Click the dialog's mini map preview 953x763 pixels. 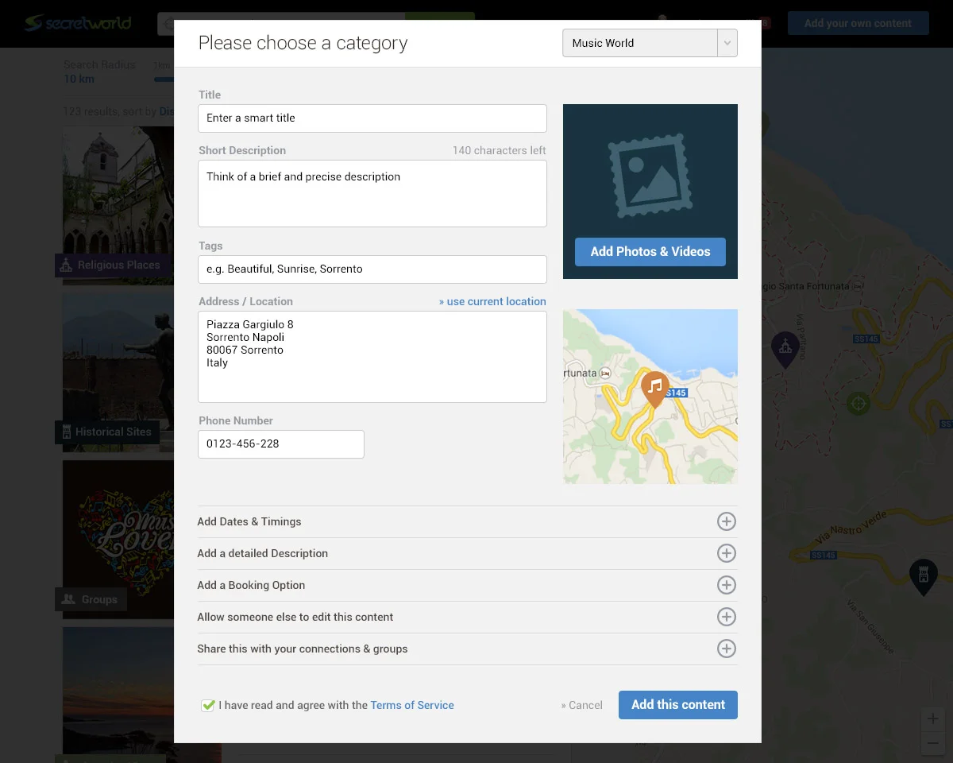click(x=650, y=397)
